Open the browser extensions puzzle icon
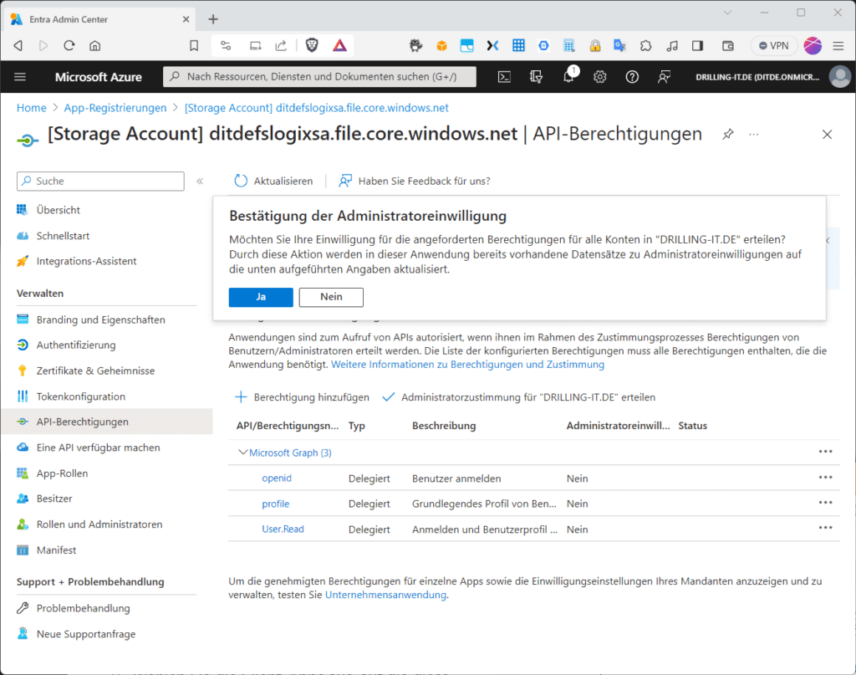 (x=646, y=46)
